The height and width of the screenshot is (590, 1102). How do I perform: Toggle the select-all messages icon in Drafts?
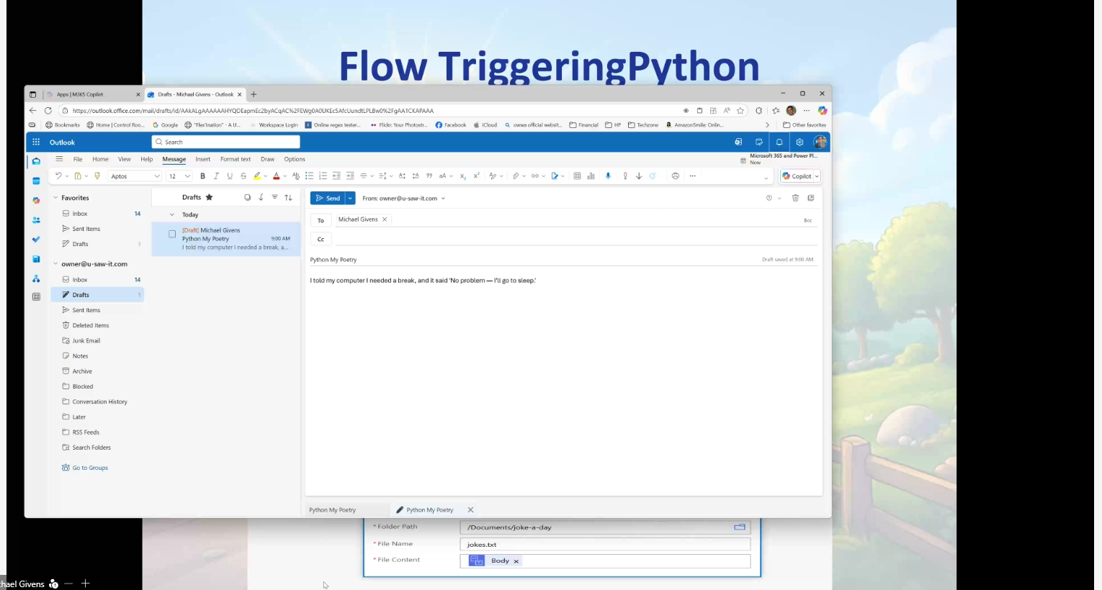pyautogui.click(x=247, y=197)
